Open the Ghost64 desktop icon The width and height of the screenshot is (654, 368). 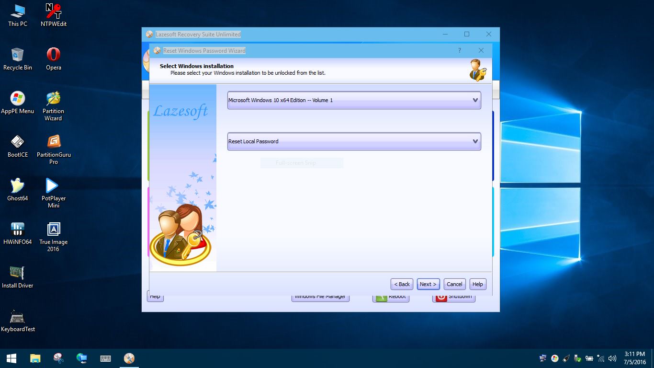18,190
